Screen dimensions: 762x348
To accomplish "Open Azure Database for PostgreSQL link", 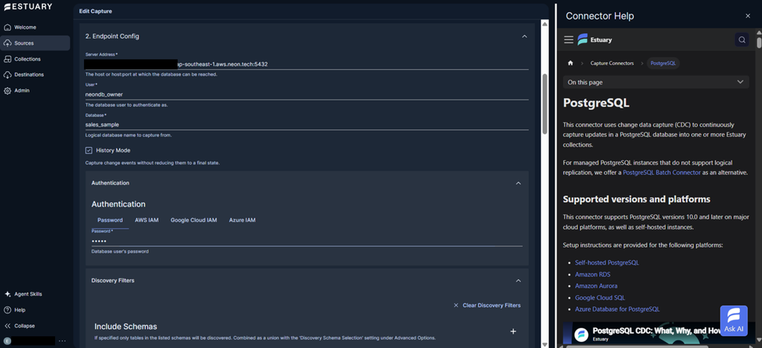I will (x=617, y=309).
